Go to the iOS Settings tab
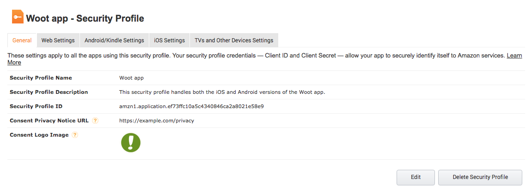Image resolution: width=532 pixels, height=196 pixels. [169, 40]
